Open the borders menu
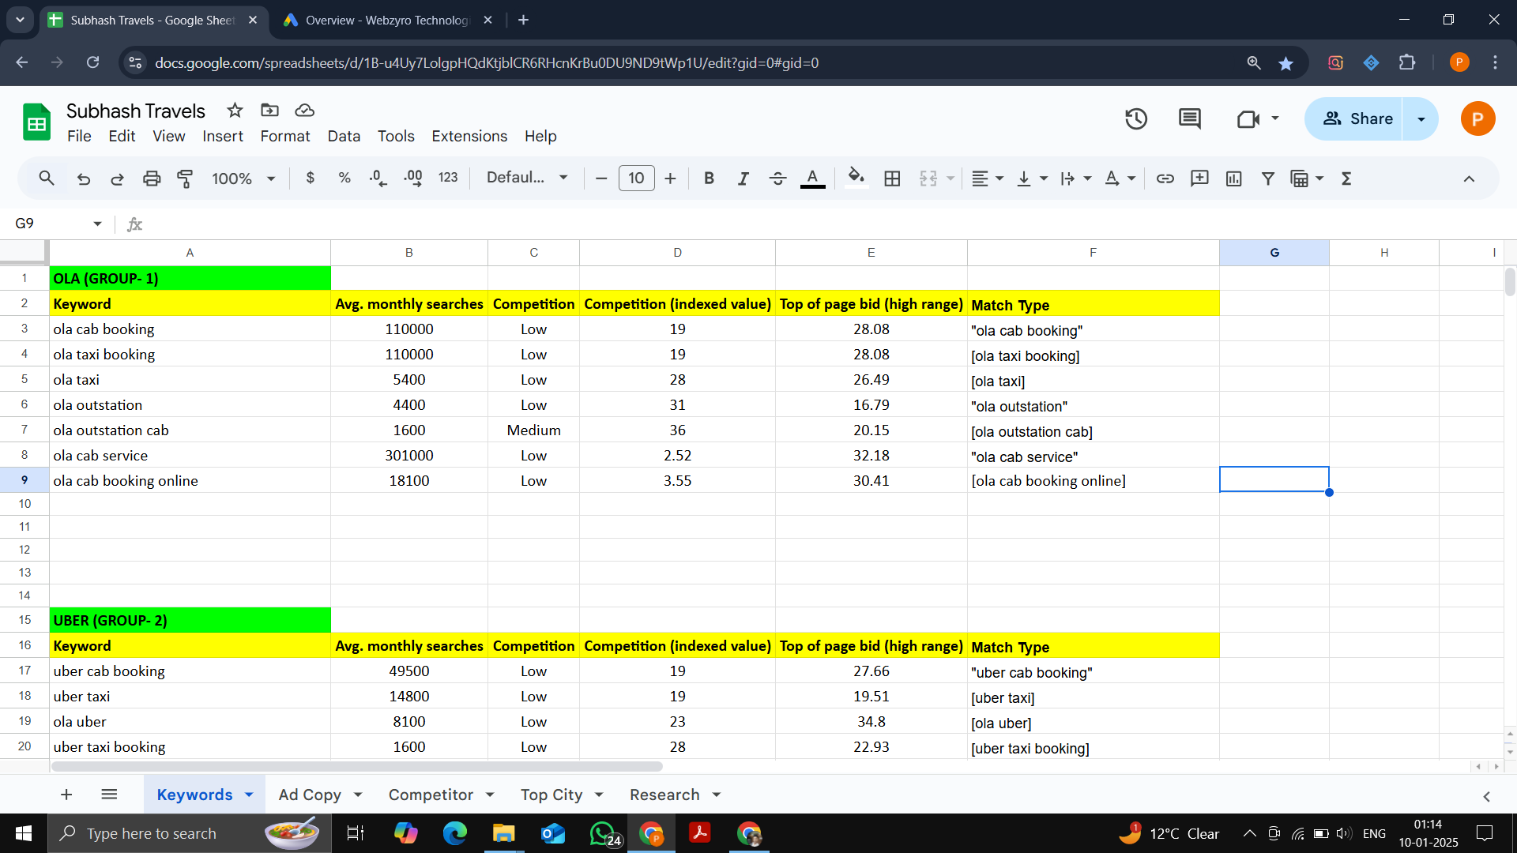The height and width of the screenshot is (853, 1517). point(892,178)
